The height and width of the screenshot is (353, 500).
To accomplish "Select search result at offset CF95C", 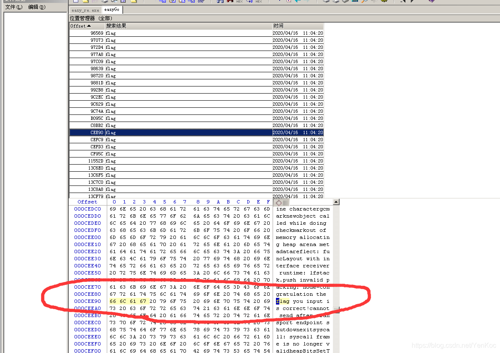I will (x=196, y=154).
